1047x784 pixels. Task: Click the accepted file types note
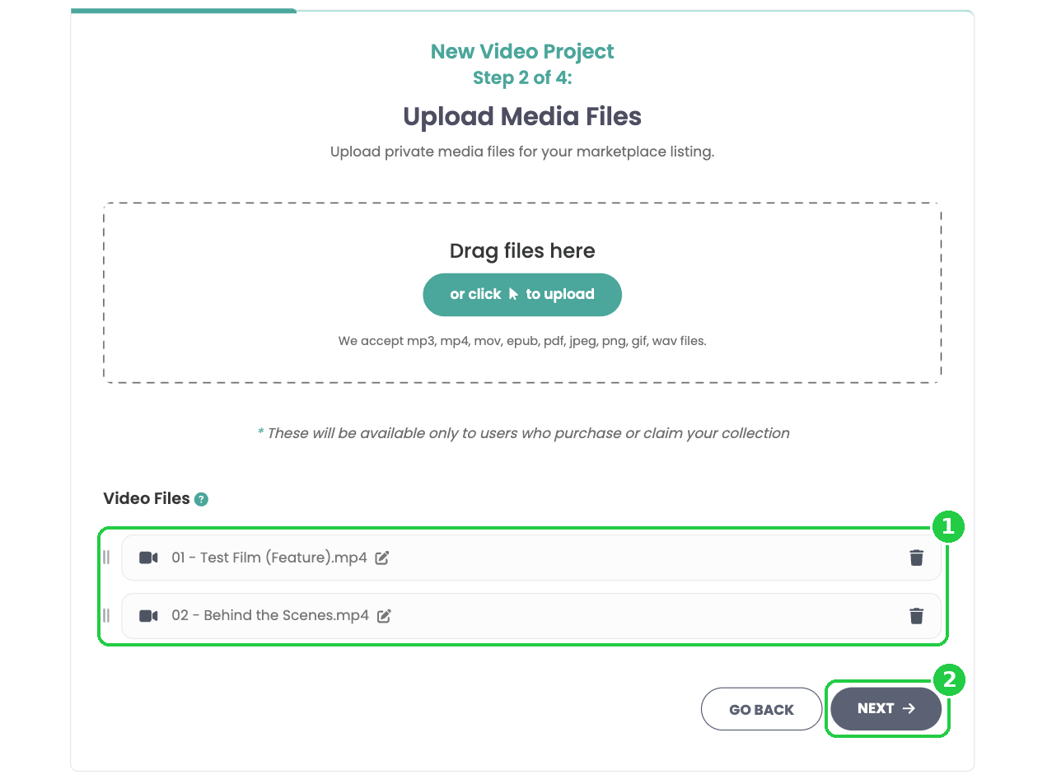coord(522,340)
